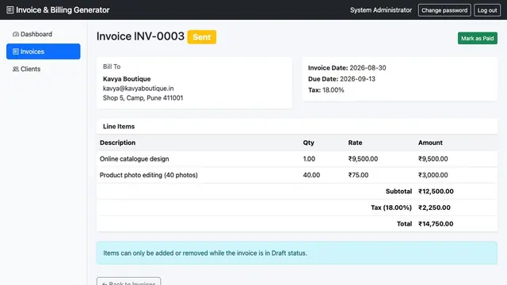507x285 pixels.
Task: Log out of the application
Action: pos(487,10)
